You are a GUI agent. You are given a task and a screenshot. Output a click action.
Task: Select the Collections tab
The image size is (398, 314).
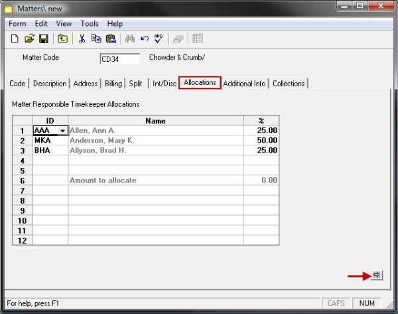[x=289, y=84]
